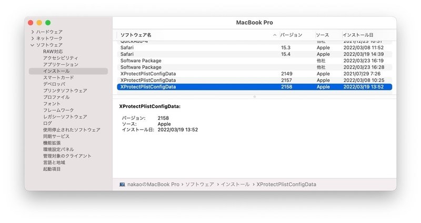Click install date 2021/07/29 7:26 cell

362,74
